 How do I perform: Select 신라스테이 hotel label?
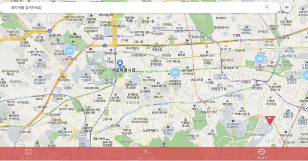click(64, 80)
